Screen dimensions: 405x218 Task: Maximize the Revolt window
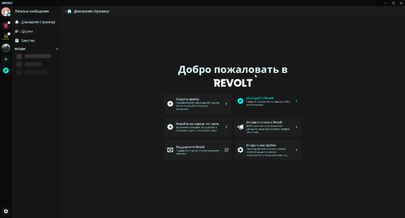tap(393, 3)
